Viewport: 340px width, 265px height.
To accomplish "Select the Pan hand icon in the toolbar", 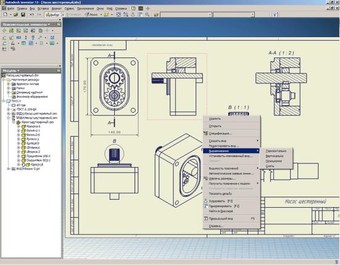I will [x=140, y=15].
